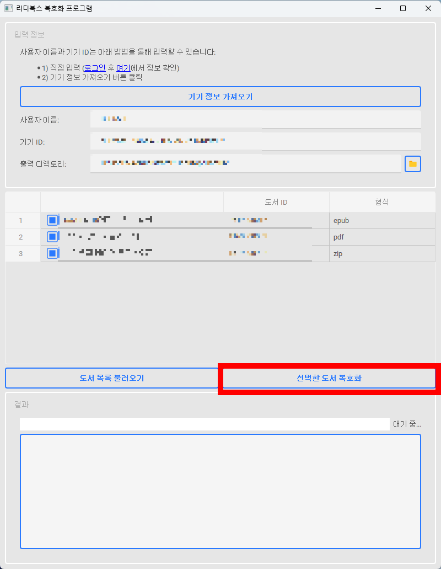Select the 도서 ID column header
441x569 pixels.
(x=276, y=202)
